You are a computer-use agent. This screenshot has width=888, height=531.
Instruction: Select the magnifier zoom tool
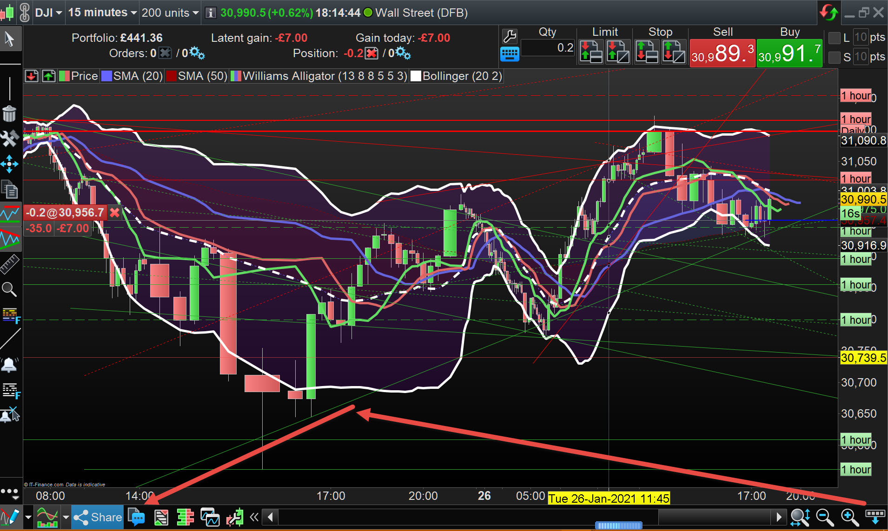click(x=9, y=289)
